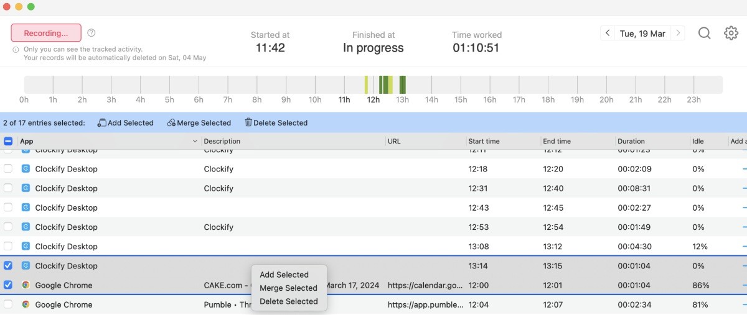
Task: Click the https://app.pumble... URL cell
Action: click(425, 304)
